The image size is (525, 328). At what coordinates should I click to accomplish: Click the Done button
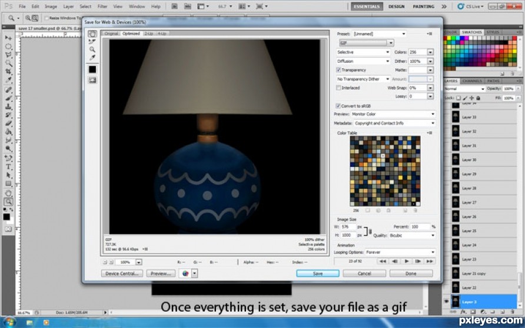(x=411, y=273)
